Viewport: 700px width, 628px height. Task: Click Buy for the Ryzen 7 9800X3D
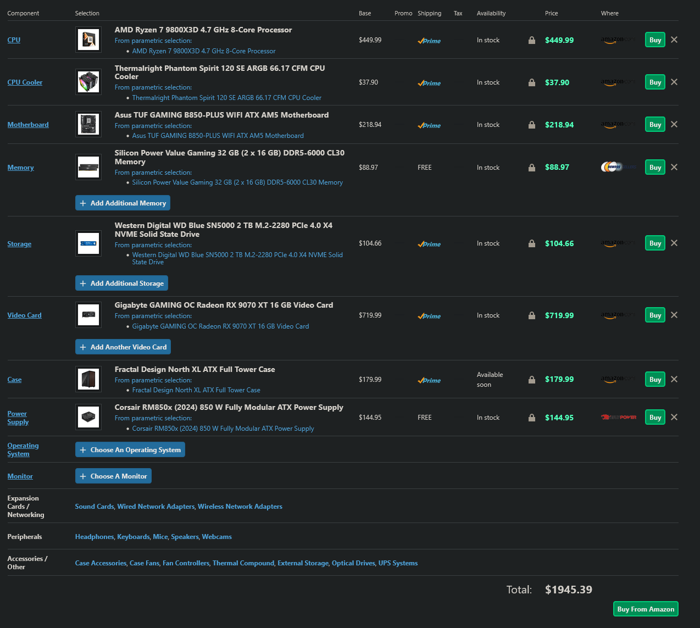pyautogui.click(x=655, y=40)
